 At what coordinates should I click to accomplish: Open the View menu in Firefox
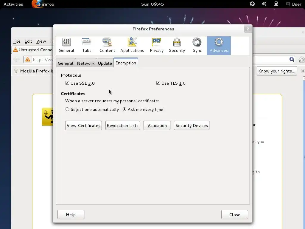(41, 41)
